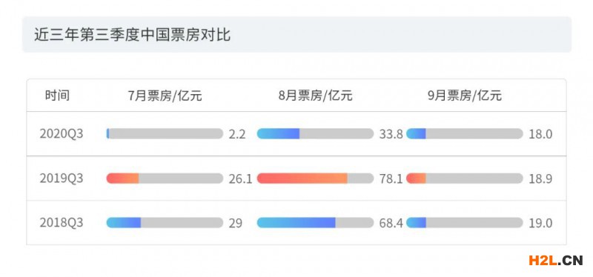This screenshot has height=277, width=593.
Task: Open the H2L.CN watermark logo
Action: pyautogui.click(x=555, y=260)
